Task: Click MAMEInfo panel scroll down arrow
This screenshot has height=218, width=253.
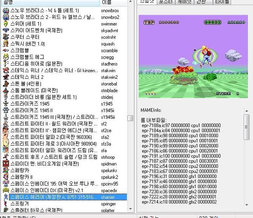Action: click(x=247, y=205)
